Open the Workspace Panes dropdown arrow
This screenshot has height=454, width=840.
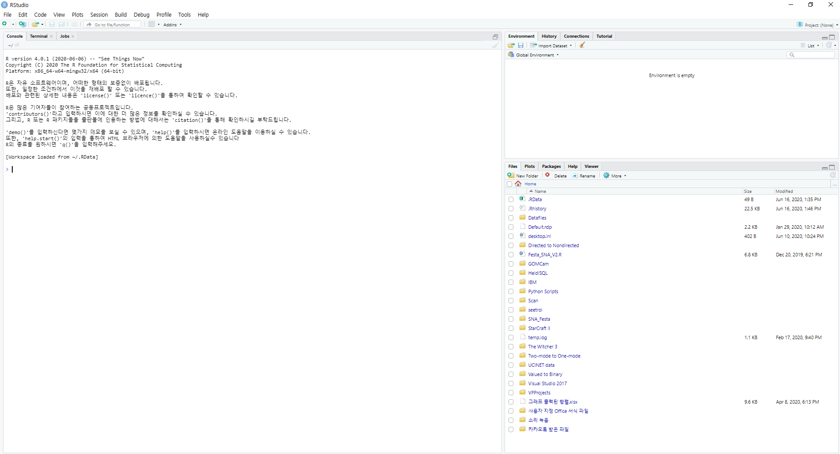pos(159,25)
